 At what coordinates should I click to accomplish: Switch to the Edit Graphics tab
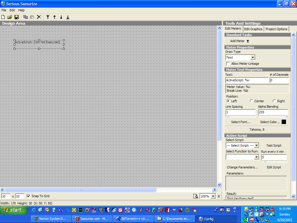point(253,29)
